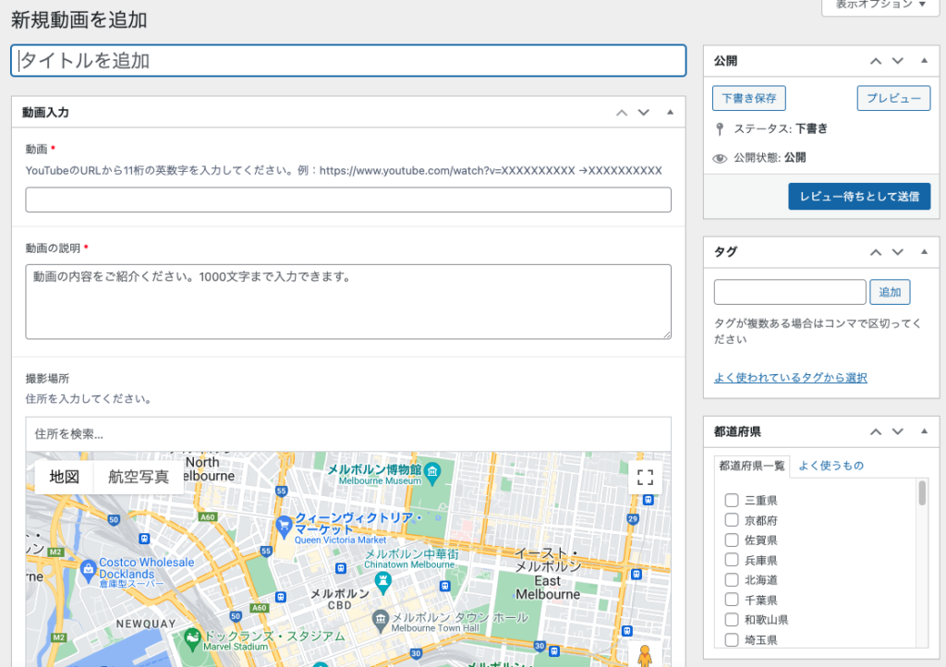The height and width of the screenshot is (667, 946).
Task: Move the タグ panel up
Action: tap(876, 252)
